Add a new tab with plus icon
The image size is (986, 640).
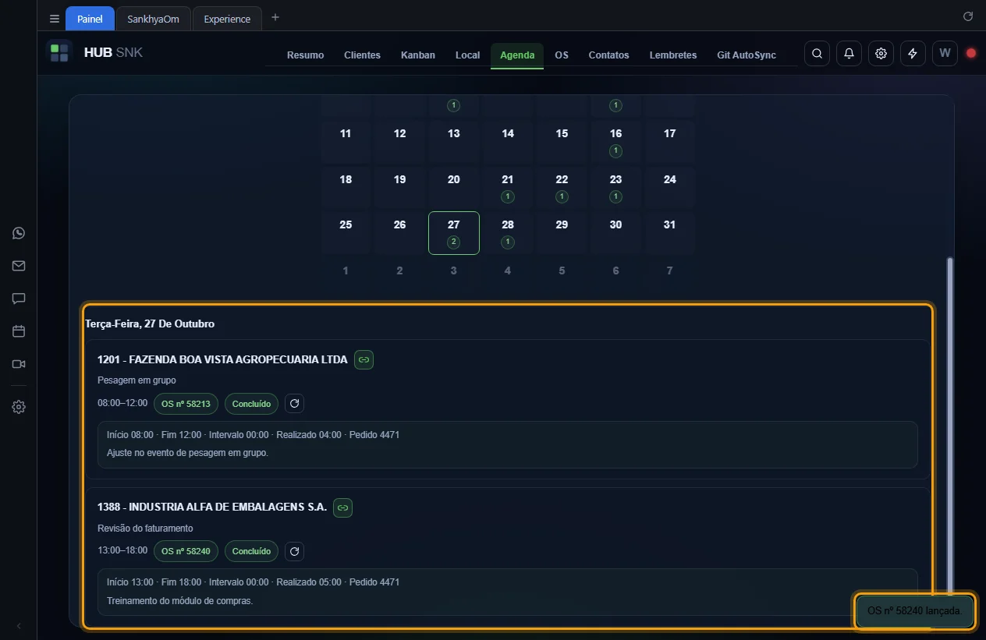click(275, 17)
